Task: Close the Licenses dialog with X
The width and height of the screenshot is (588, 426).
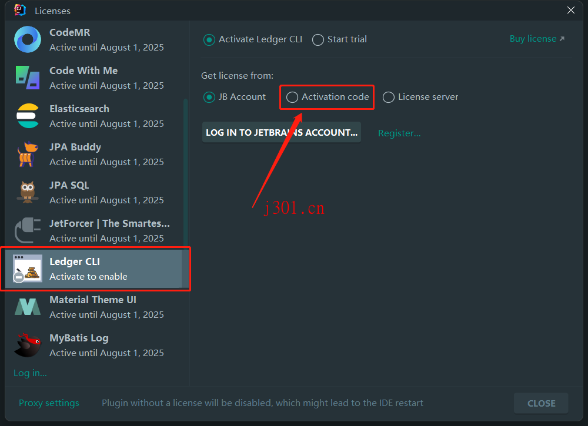Action: (x=571, y=10)
